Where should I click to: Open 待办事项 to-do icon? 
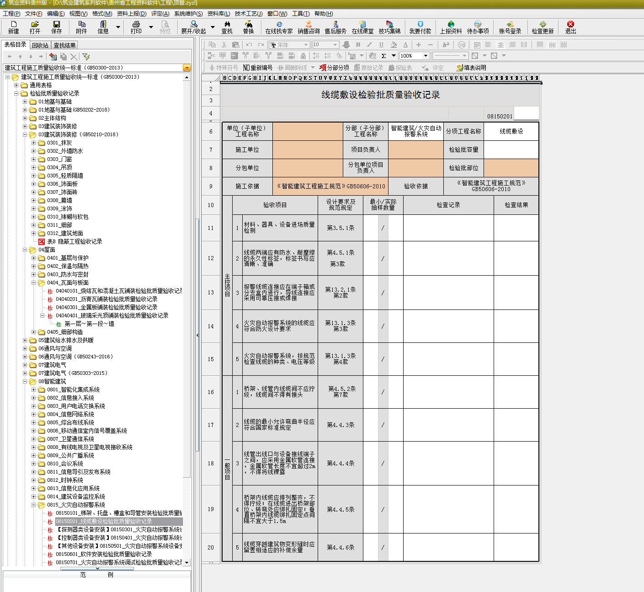478,27
